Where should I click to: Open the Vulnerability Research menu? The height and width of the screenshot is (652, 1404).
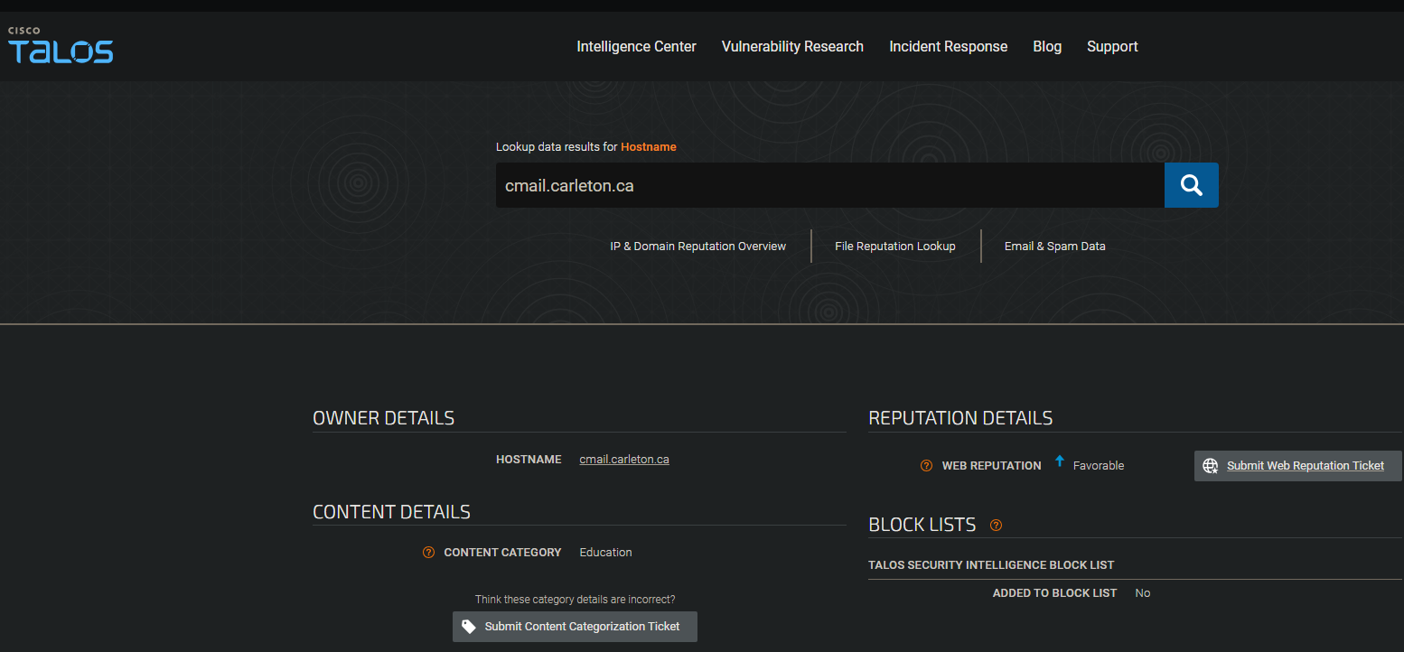click(792, 47)
